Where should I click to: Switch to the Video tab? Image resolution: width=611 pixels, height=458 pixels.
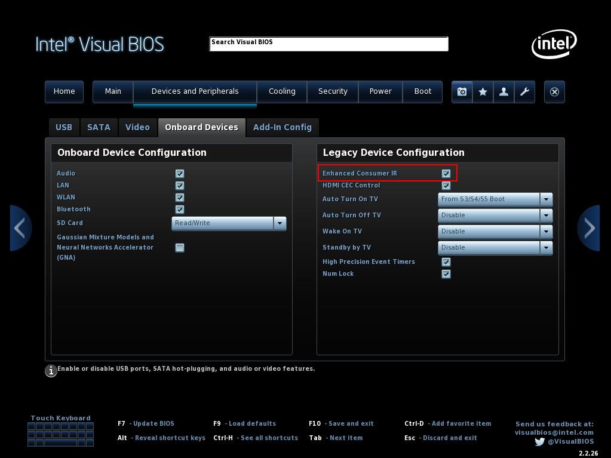[137, 127]
